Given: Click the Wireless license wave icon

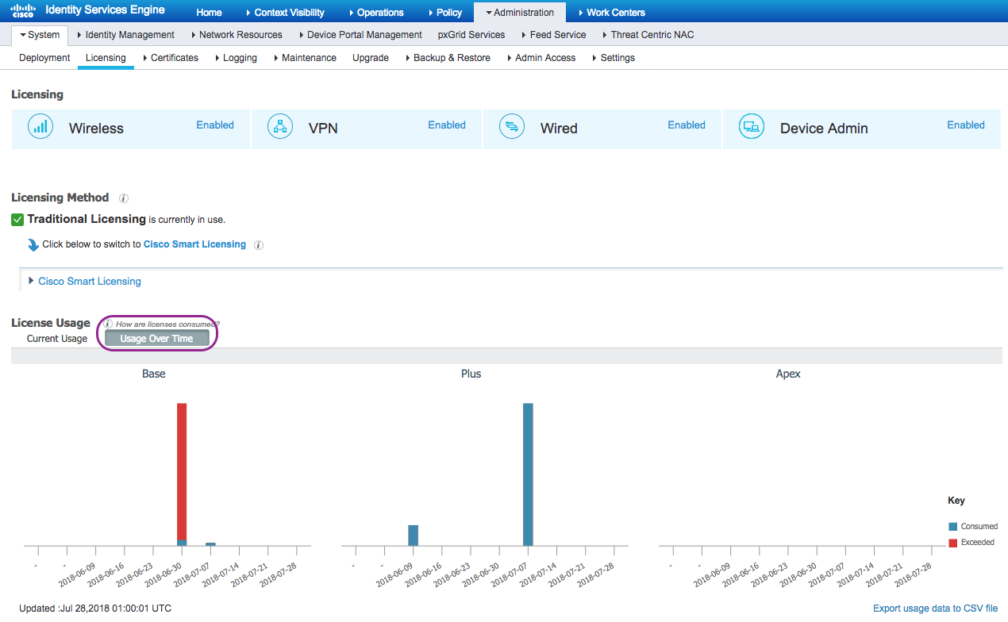Looking at the screenshot, I should pyautogui.click(x=40, y=126).
